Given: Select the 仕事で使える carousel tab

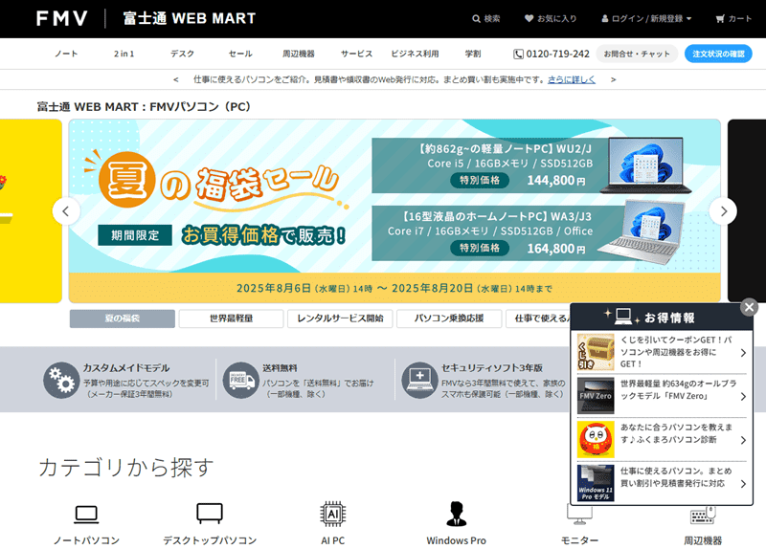Looking at the screenshot, I should [538, 318].
